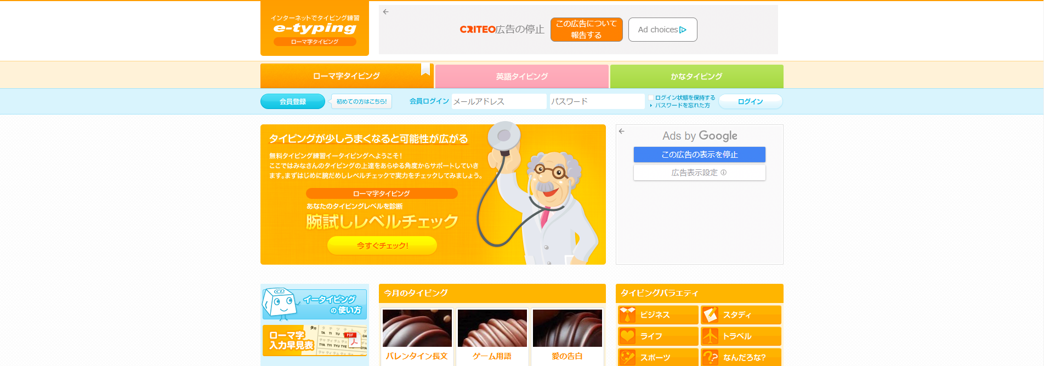Click the 会員登録 button
Image resolution: width=1044 pixels, height=366 pixels.
[293, 101]
